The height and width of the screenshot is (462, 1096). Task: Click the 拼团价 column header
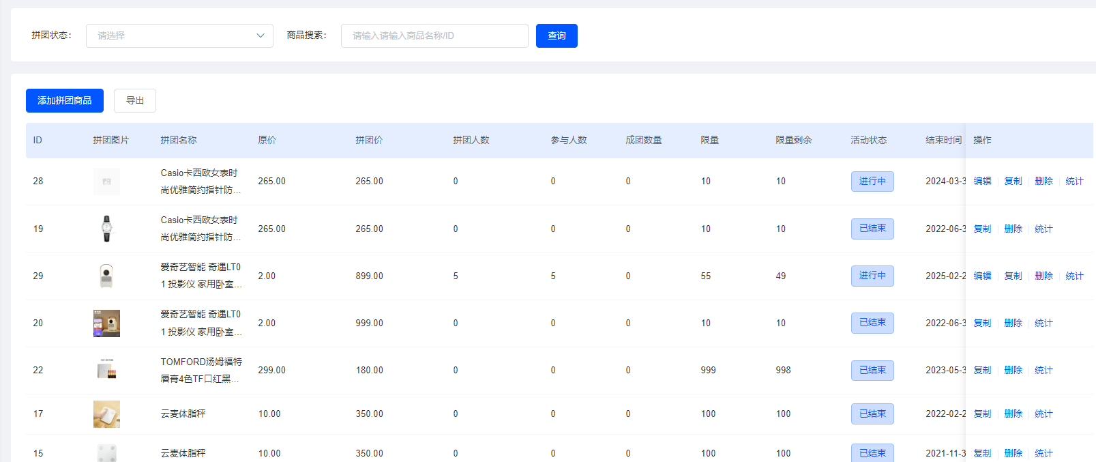click(369, 140)
